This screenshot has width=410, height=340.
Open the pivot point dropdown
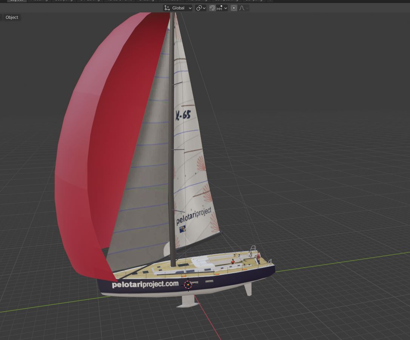pos(201,8)
